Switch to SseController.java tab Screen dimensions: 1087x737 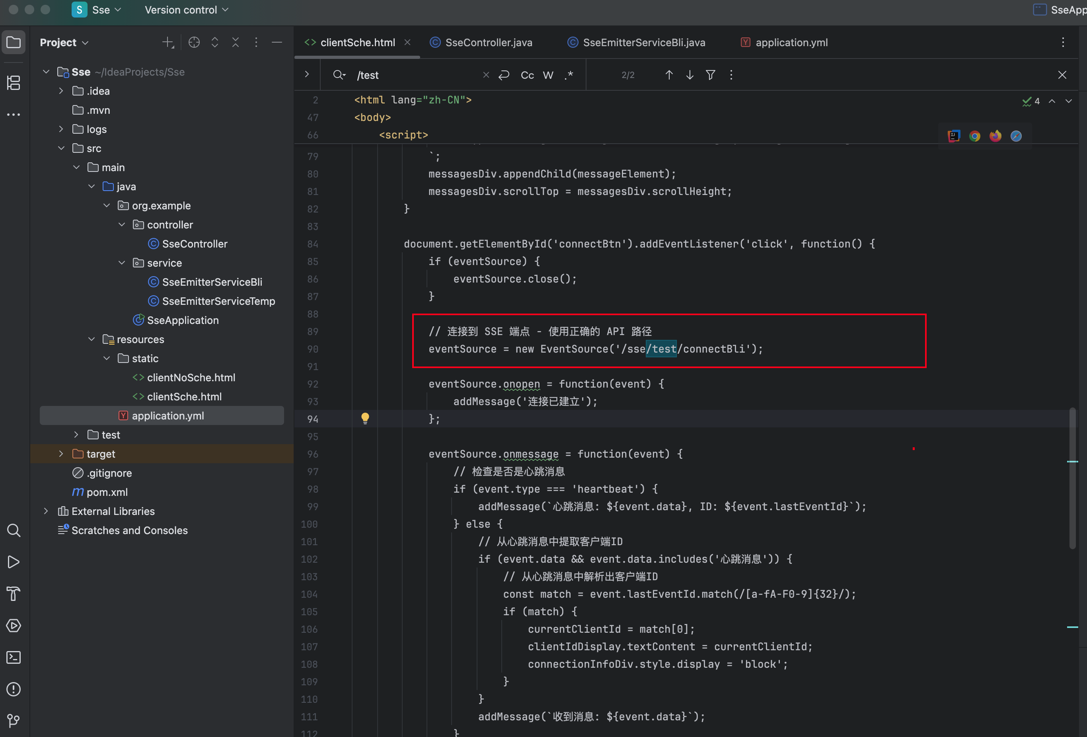pos(488,43)
